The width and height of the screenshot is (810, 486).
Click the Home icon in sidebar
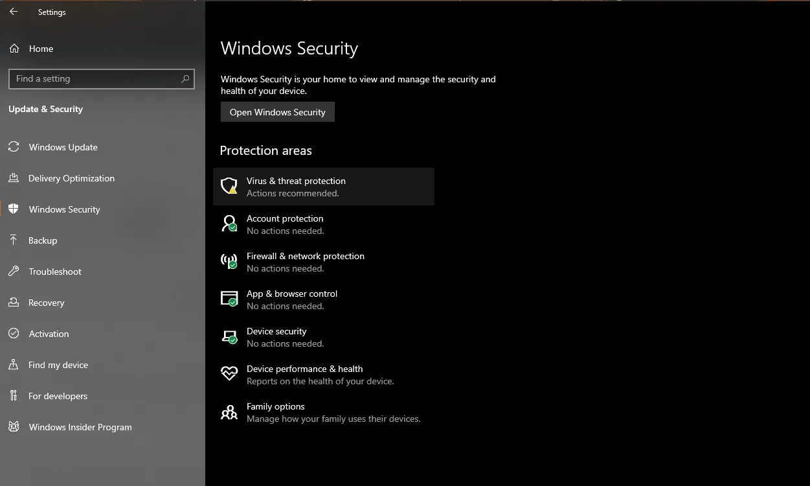pos(14,49)
